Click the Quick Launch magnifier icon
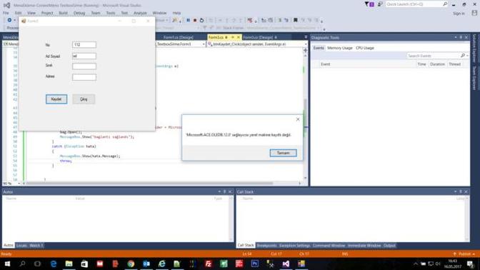This screenshot has width=480, height=270. pos(445,4)
